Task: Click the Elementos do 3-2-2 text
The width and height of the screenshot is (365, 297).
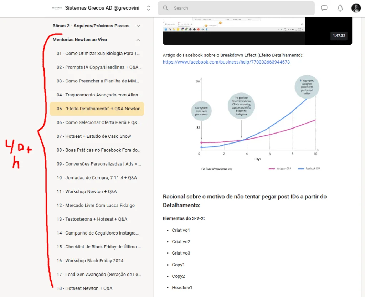Action: (x=184, y=218)
